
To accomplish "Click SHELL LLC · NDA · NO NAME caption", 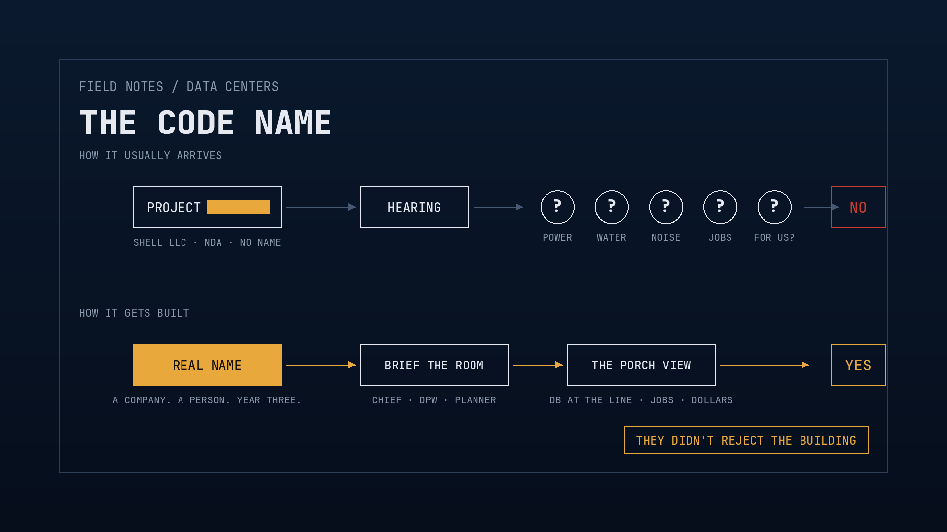I will (207, 243).
